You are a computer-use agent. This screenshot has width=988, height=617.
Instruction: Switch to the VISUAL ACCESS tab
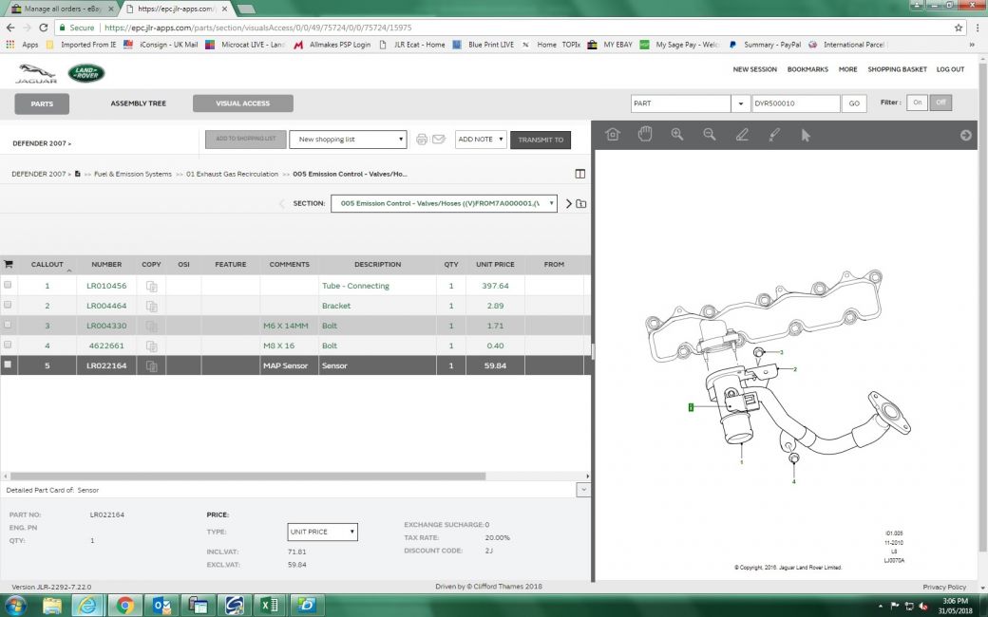(x=242, y=103)
